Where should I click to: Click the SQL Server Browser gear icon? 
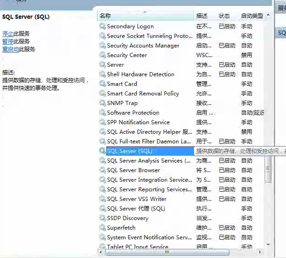coord(103,170)
